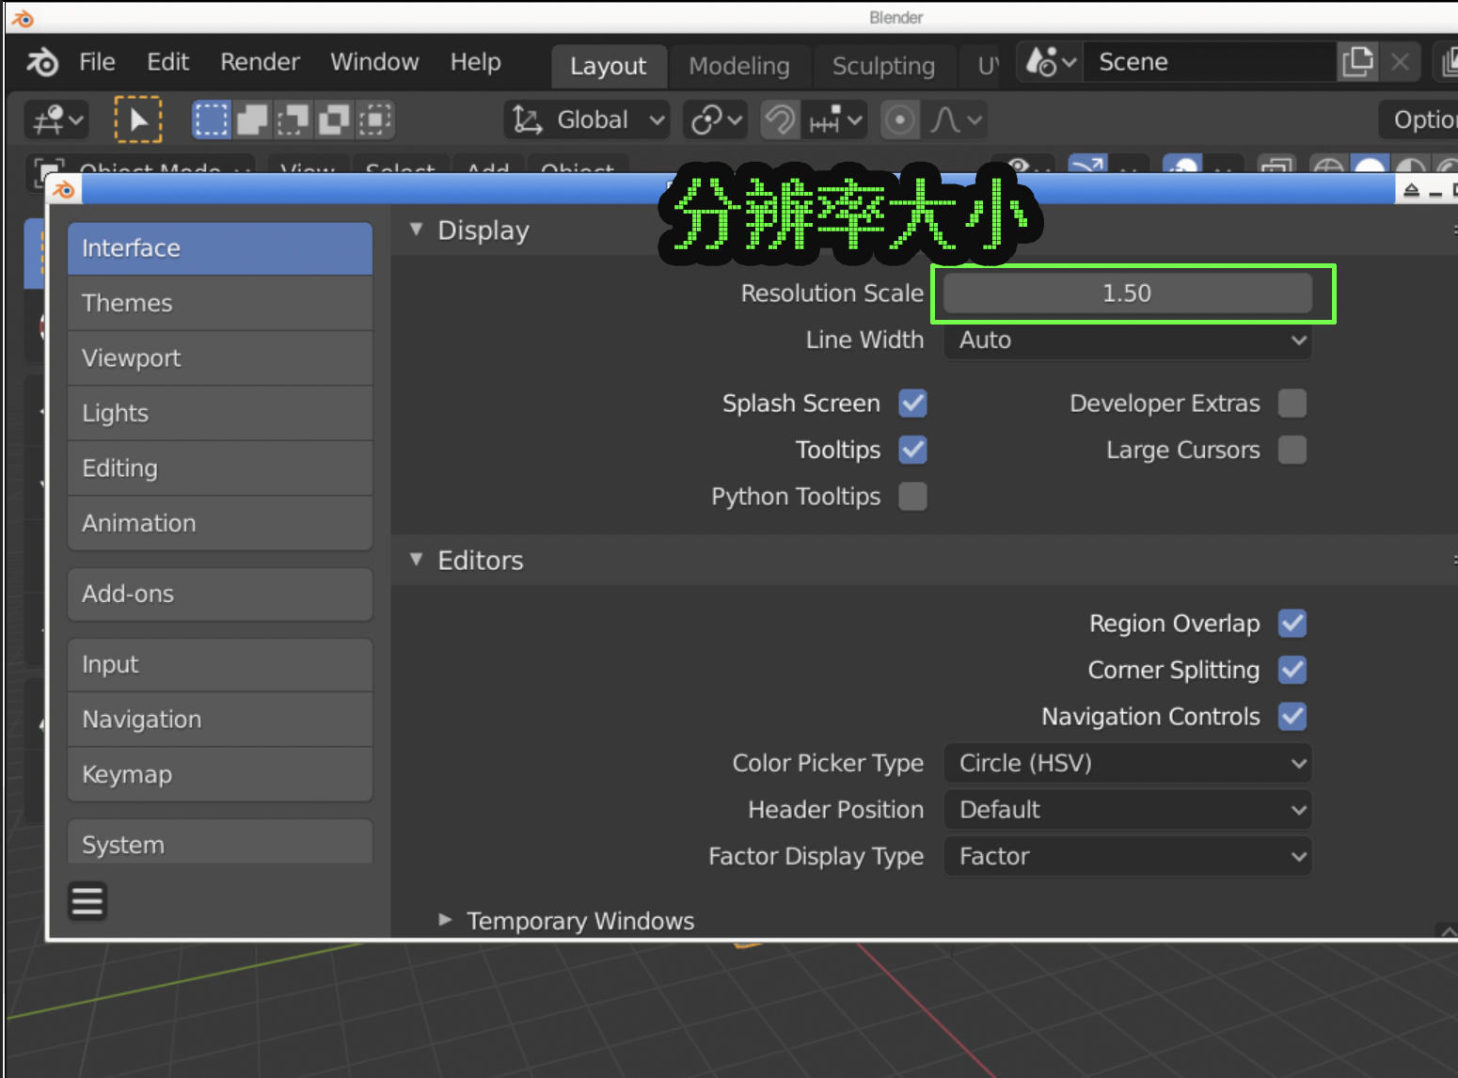1458x1078 pixels.
Task: Enable the Python Tooltips checkbox
Action: click(912, 496)
